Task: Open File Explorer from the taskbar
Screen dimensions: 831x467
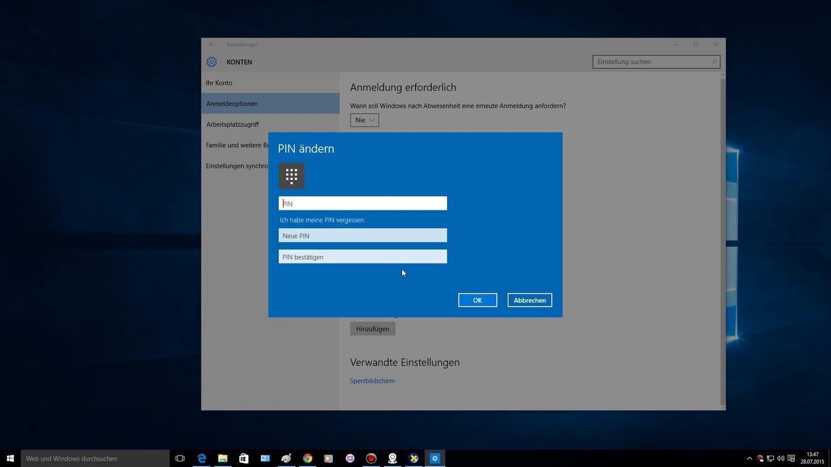Action: point(223,458)
